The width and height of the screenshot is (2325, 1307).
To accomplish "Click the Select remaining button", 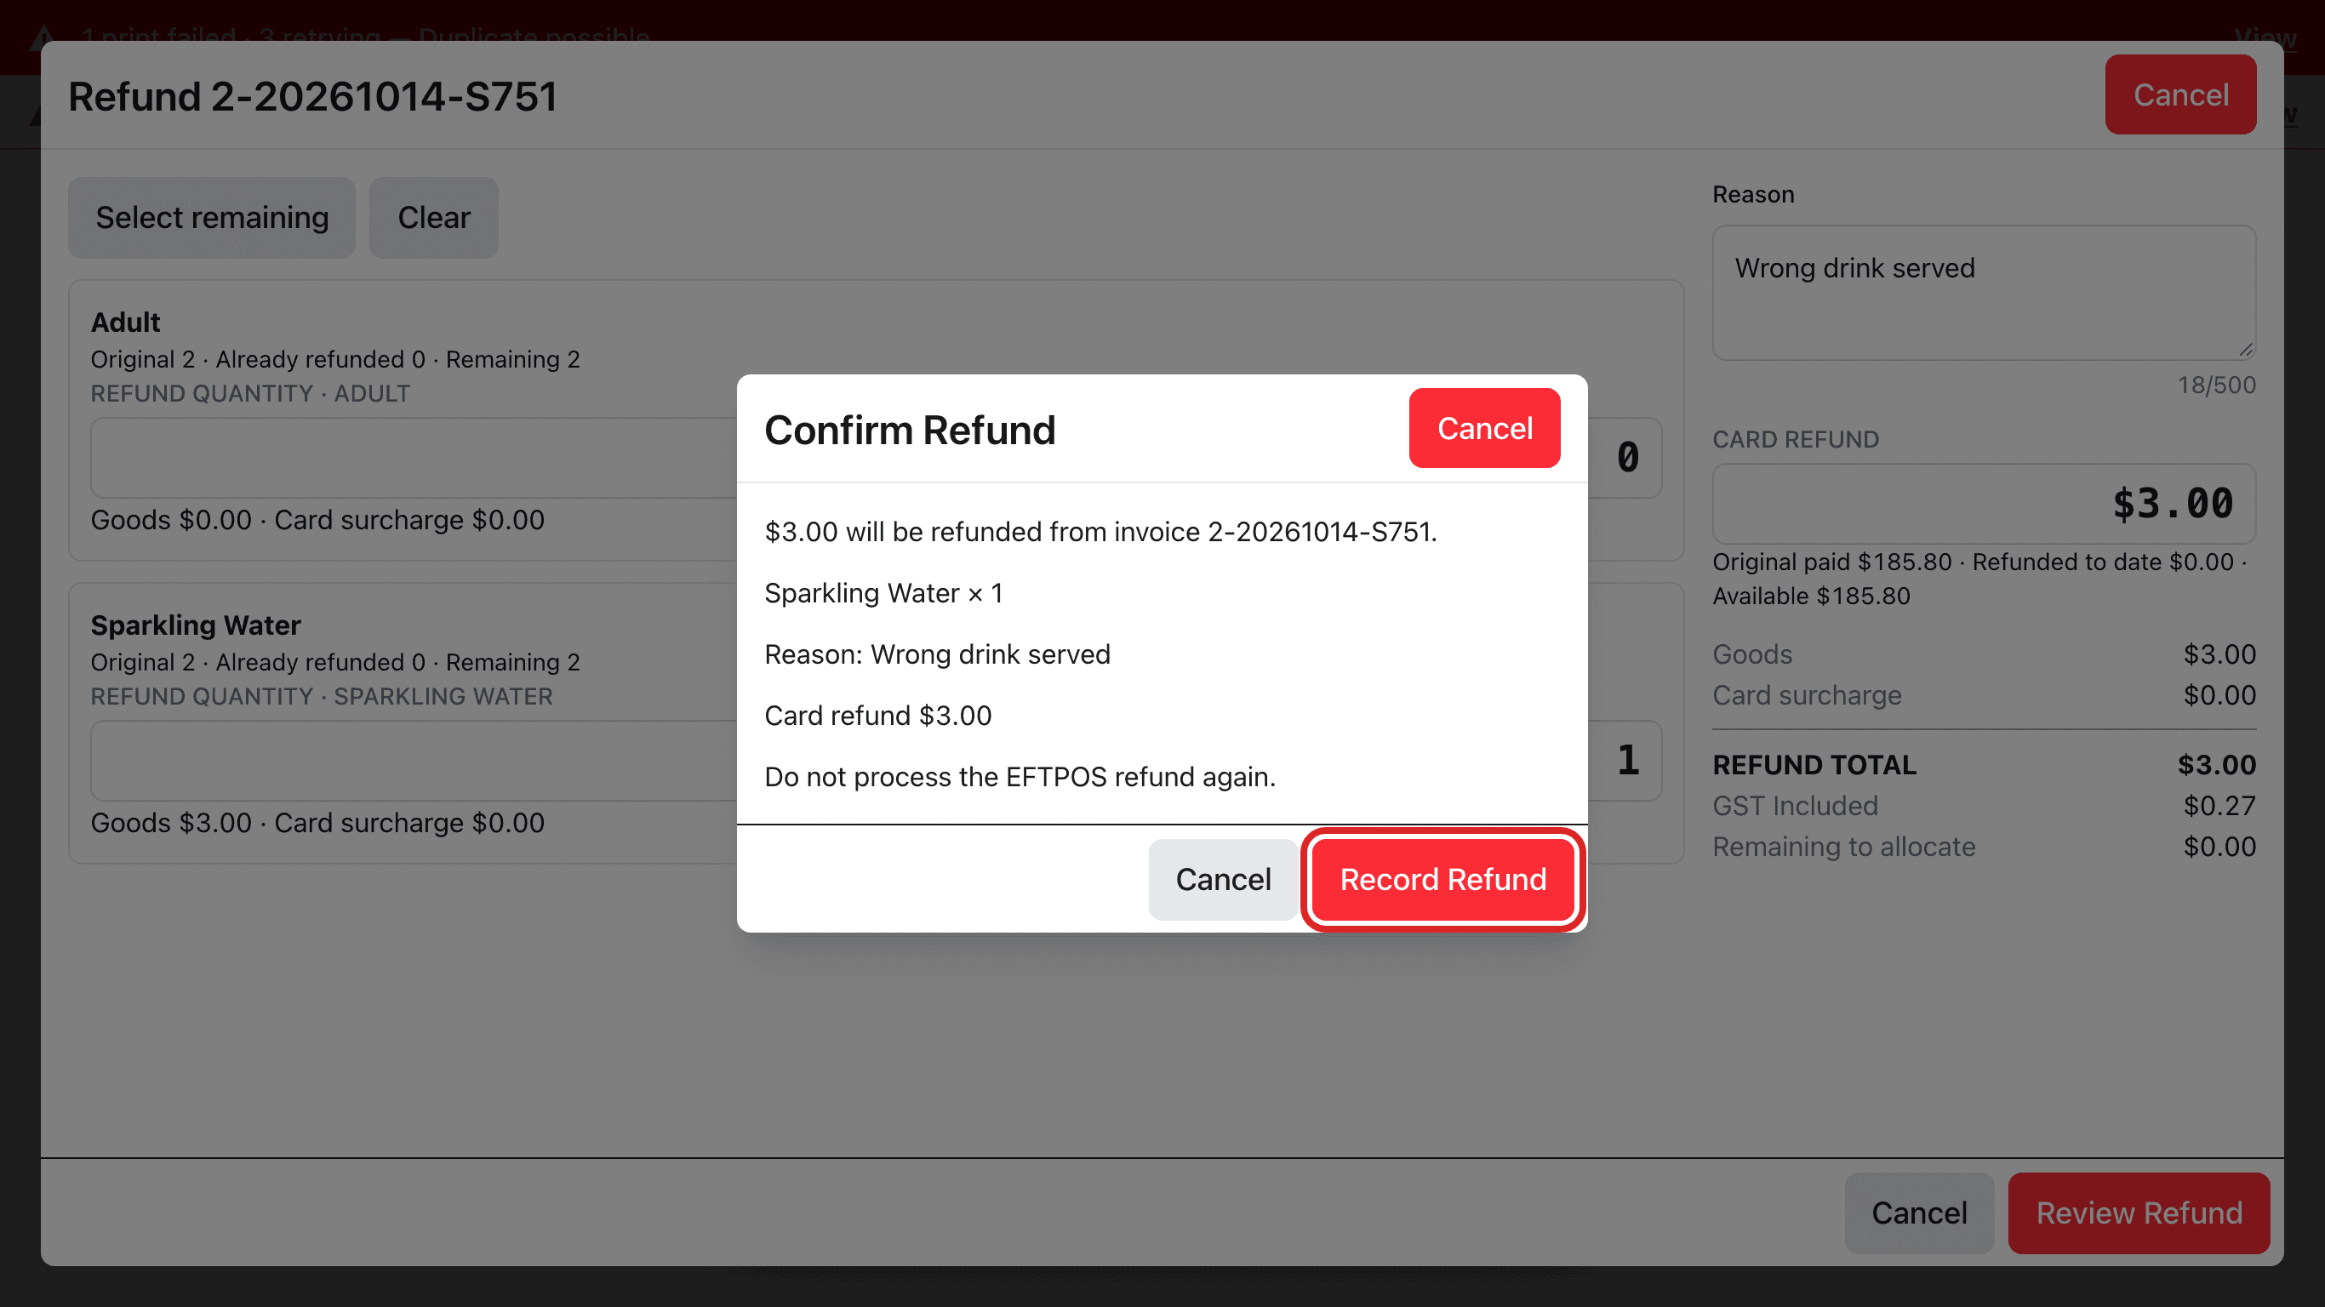I will click(212, 218).
